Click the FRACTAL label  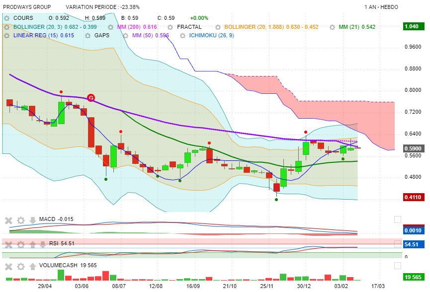(189, 27)
